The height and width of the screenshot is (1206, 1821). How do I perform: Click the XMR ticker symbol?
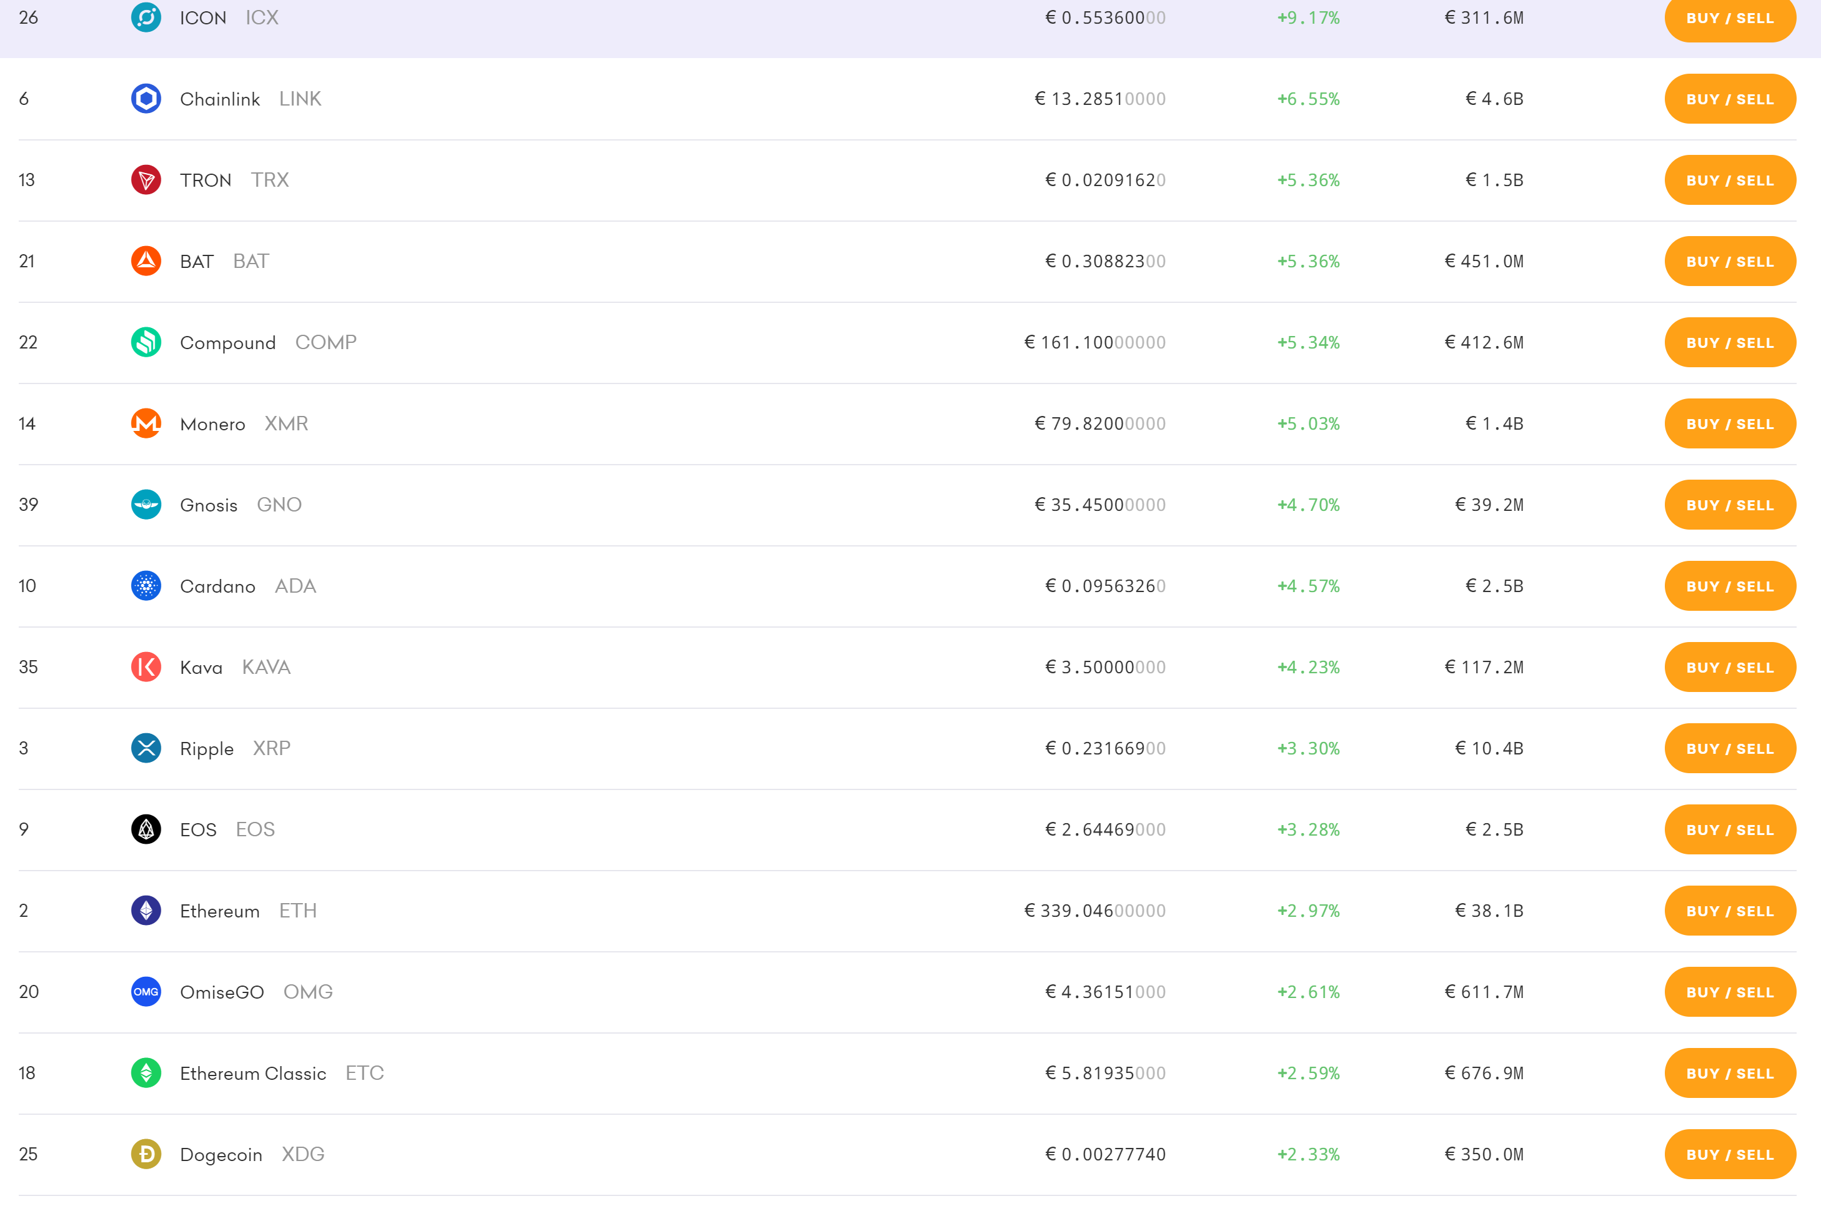pos(286,424)
